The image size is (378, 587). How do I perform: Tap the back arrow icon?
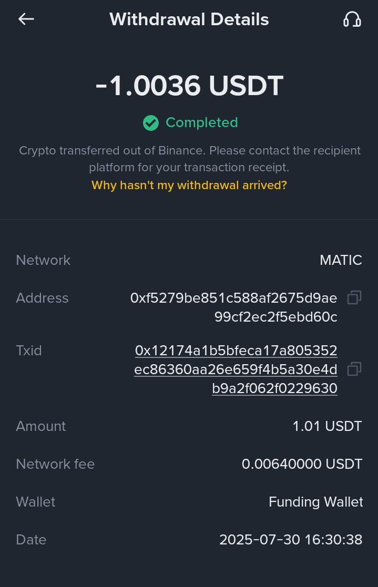[26, 19]
